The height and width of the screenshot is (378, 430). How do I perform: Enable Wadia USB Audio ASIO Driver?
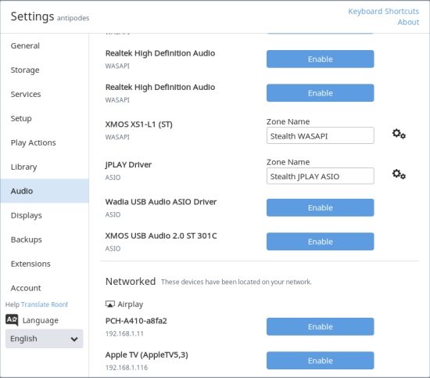(x=320, y=208)
